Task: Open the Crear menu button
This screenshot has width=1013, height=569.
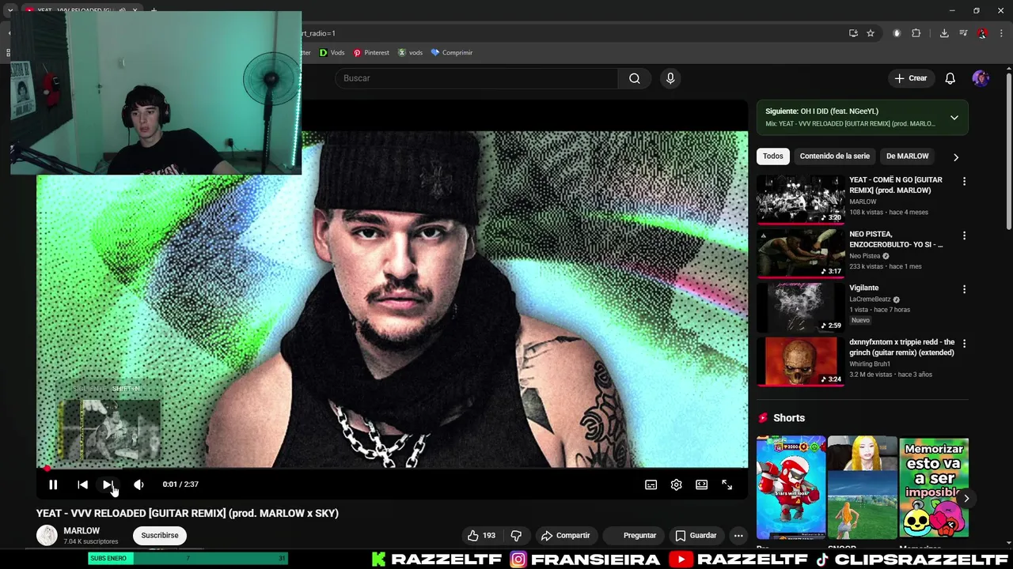Action: tap(910, 78)
